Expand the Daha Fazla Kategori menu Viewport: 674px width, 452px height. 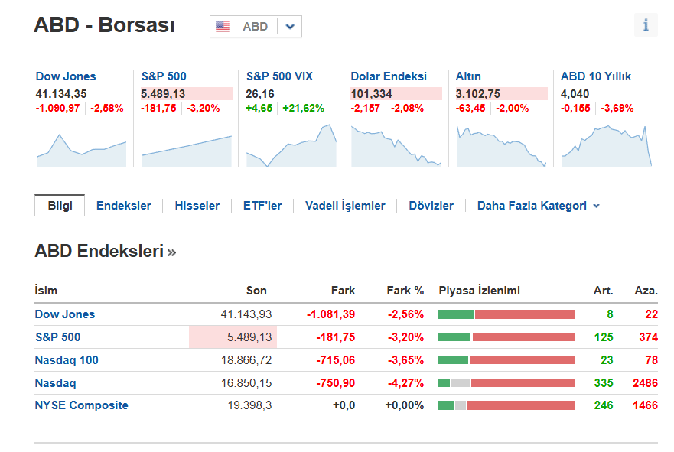pos(538,206)
